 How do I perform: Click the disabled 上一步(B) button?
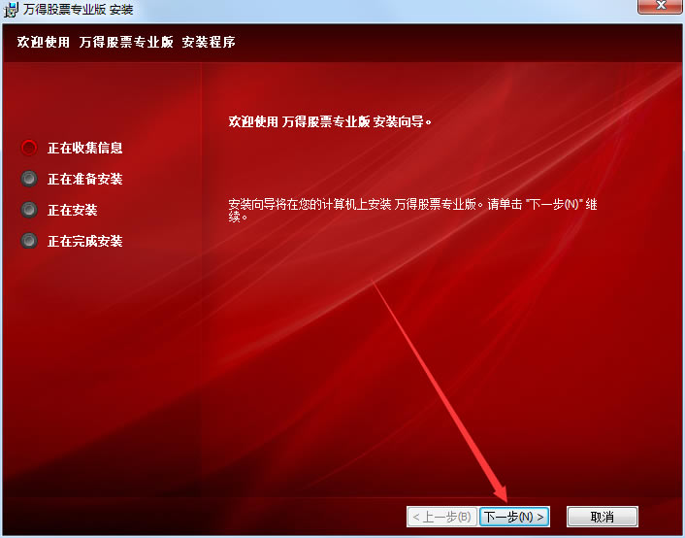(x=441, y=517)
